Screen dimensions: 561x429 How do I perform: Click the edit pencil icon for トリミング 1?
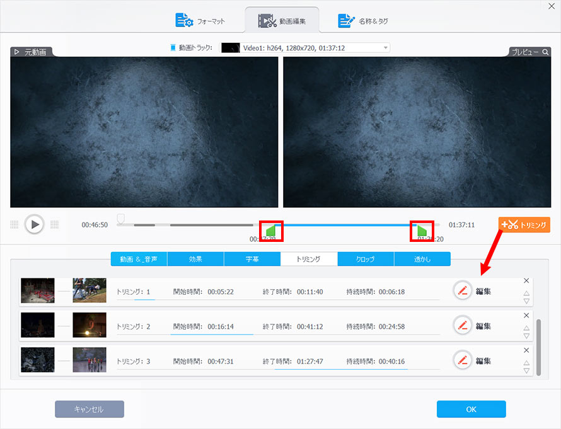(463, 291)
